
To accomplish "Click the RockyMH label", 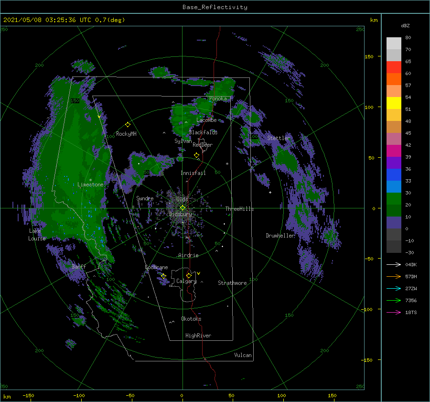I will tap(126, 134).
